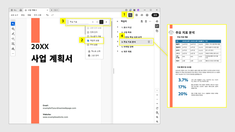Go to next search result
The height and width of the screenshot is (132, 235).
97,22
